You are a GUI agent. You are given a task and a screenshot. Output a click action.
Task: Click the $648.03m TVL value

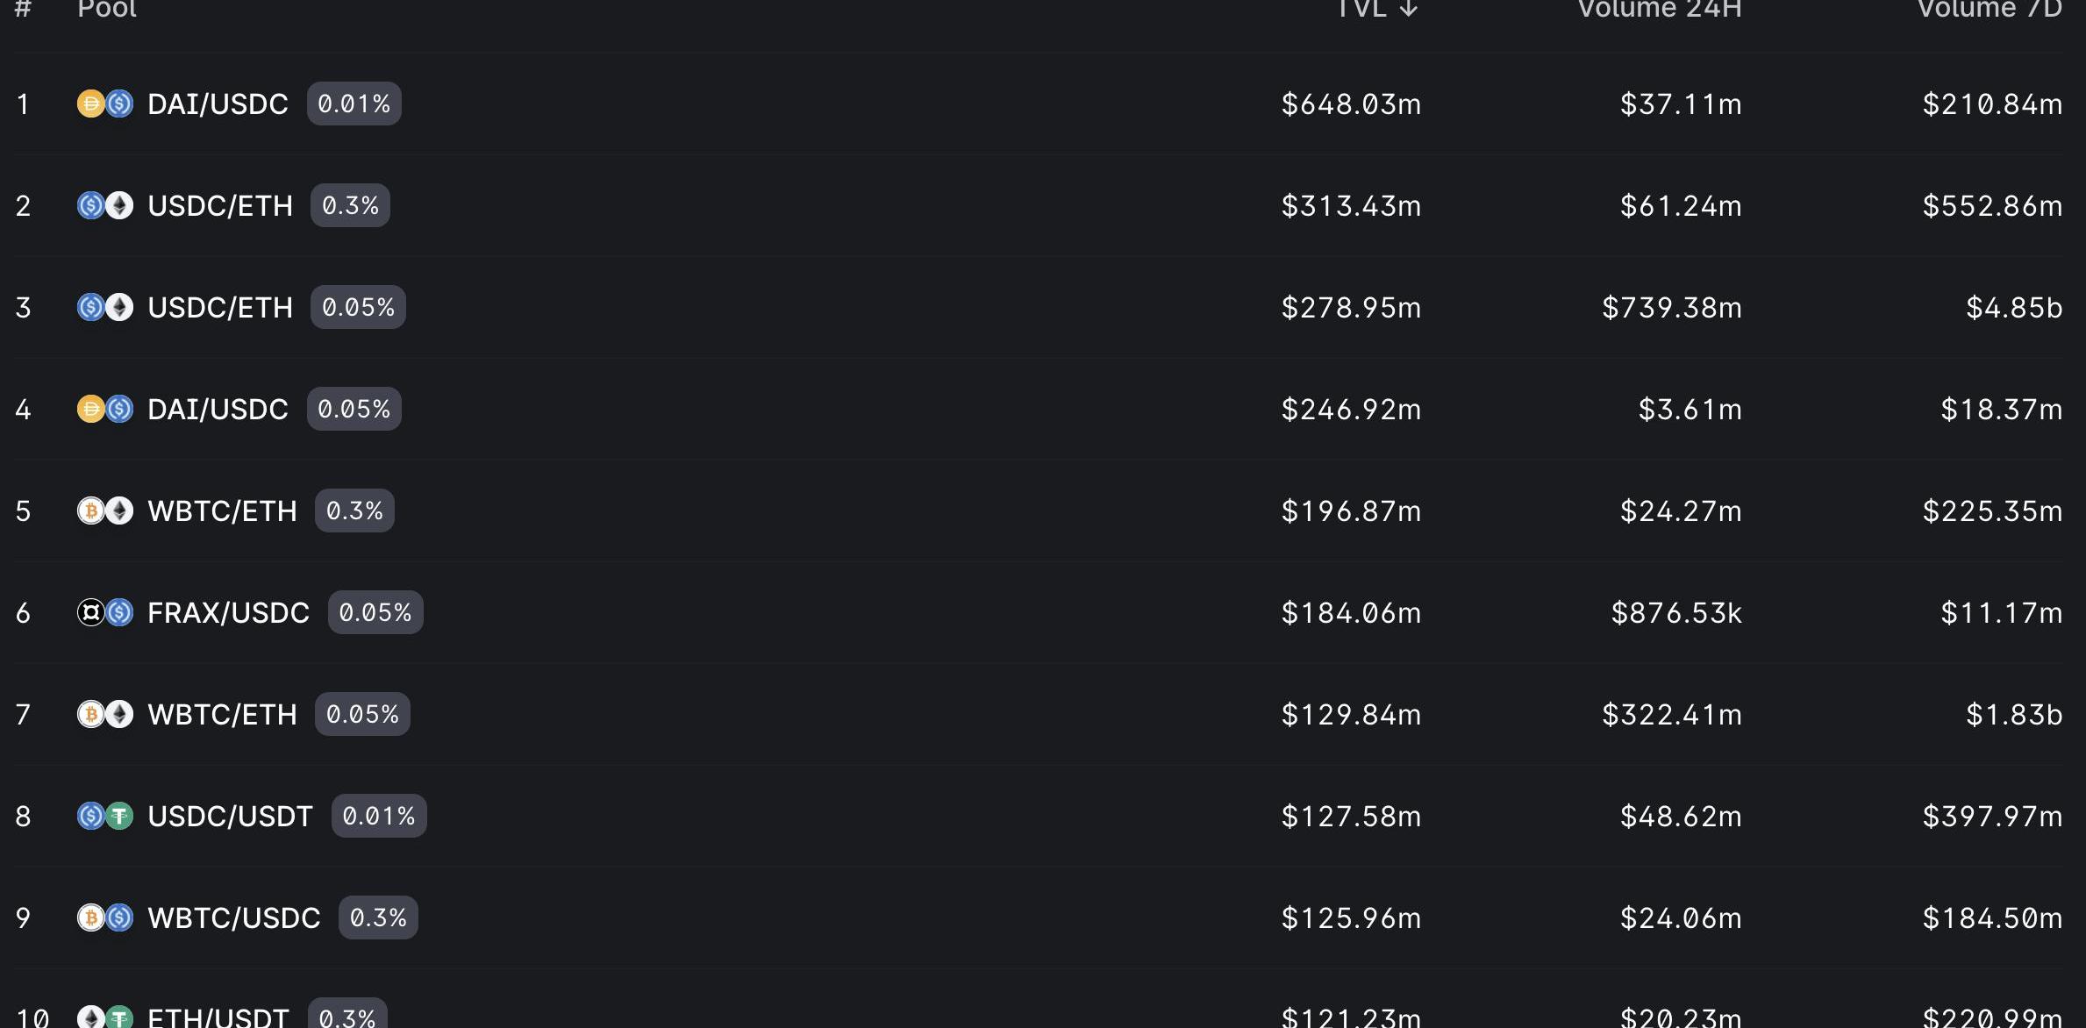(x=1351, y=104)
